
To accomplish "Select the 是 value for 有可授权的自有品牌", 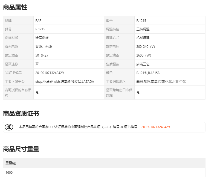I will [37, 93].
